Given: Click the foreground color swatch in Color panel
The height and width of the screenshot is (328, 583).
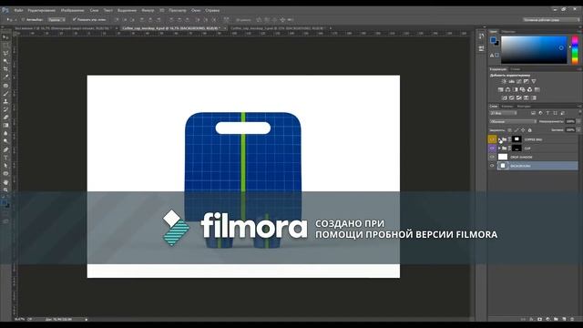Looking at the screenshot, I should point(493,40).
